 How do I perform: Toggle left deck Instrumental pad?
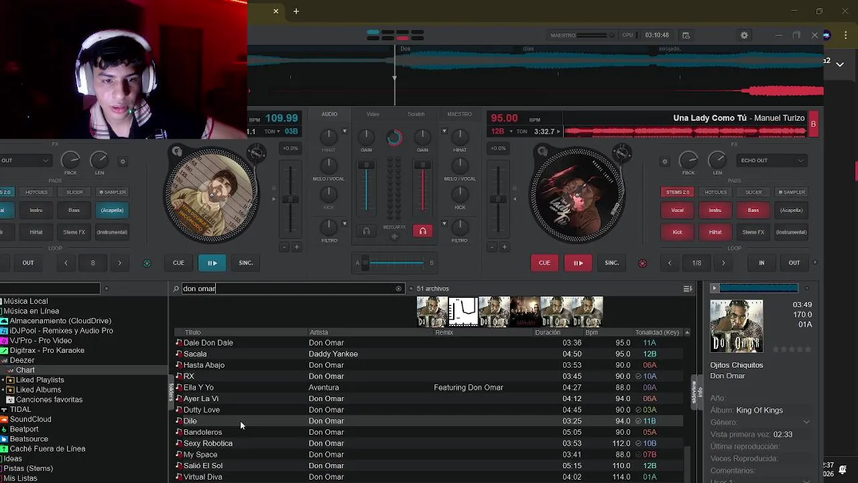click(x=112, y=232)
